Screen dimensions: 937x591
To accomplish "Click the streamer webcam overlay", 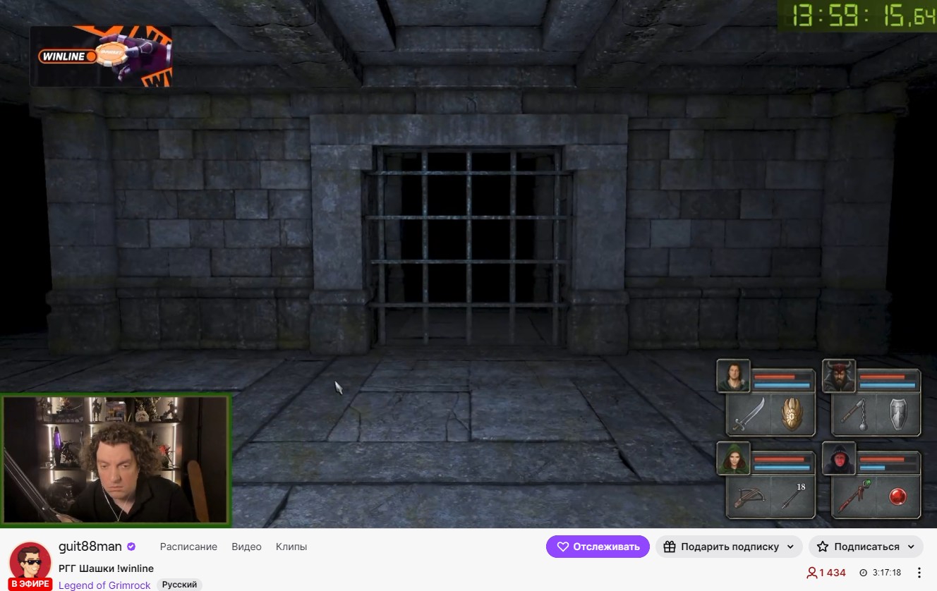I will (116, 461).
